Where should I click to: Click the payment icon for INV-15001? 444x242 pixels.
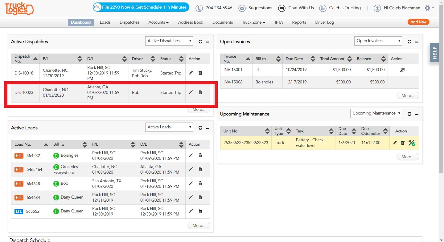402,70
